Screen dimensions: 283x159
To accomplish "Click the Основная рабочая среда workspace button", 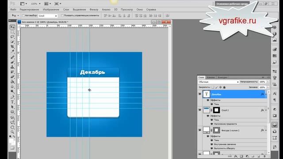I will 232,4.
